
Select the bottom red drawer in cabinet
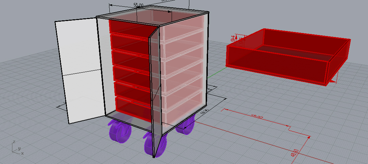[x=132, y=105]
